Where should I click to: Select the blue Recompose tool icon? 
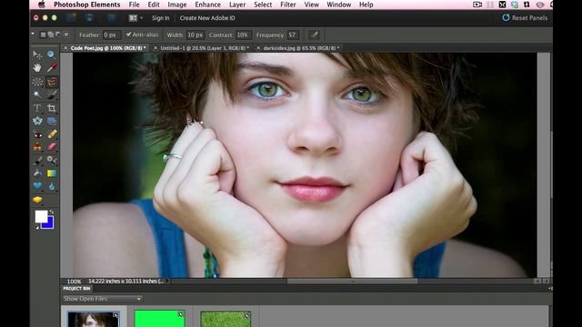tap(52, 121)
